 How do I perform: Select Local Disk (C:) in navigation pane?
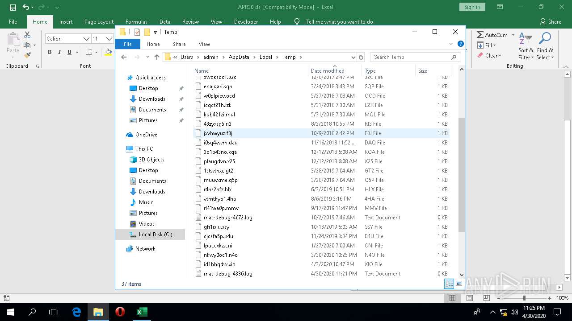coord(150,235)
